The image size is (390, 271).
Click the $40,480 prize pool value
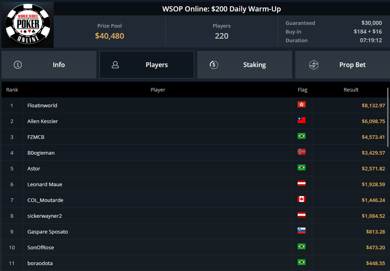point(109,36)
